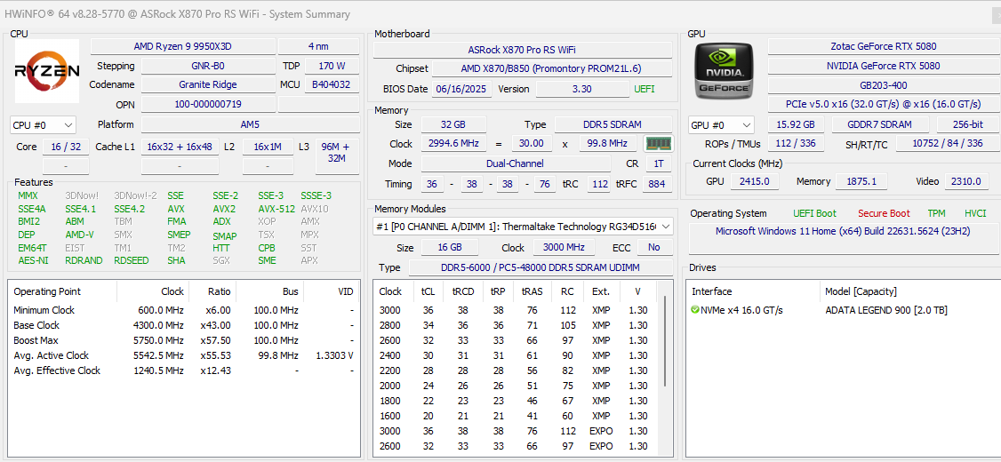Select the GNR-B0 stepping value
This screenshot has width=1001, height=462.
[208, 66]
